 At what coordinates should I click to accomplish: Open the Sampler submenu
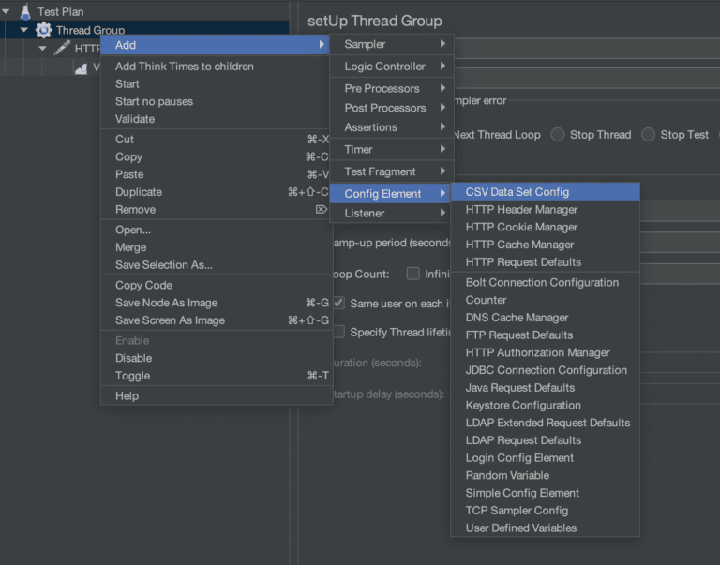coord(391,44)
